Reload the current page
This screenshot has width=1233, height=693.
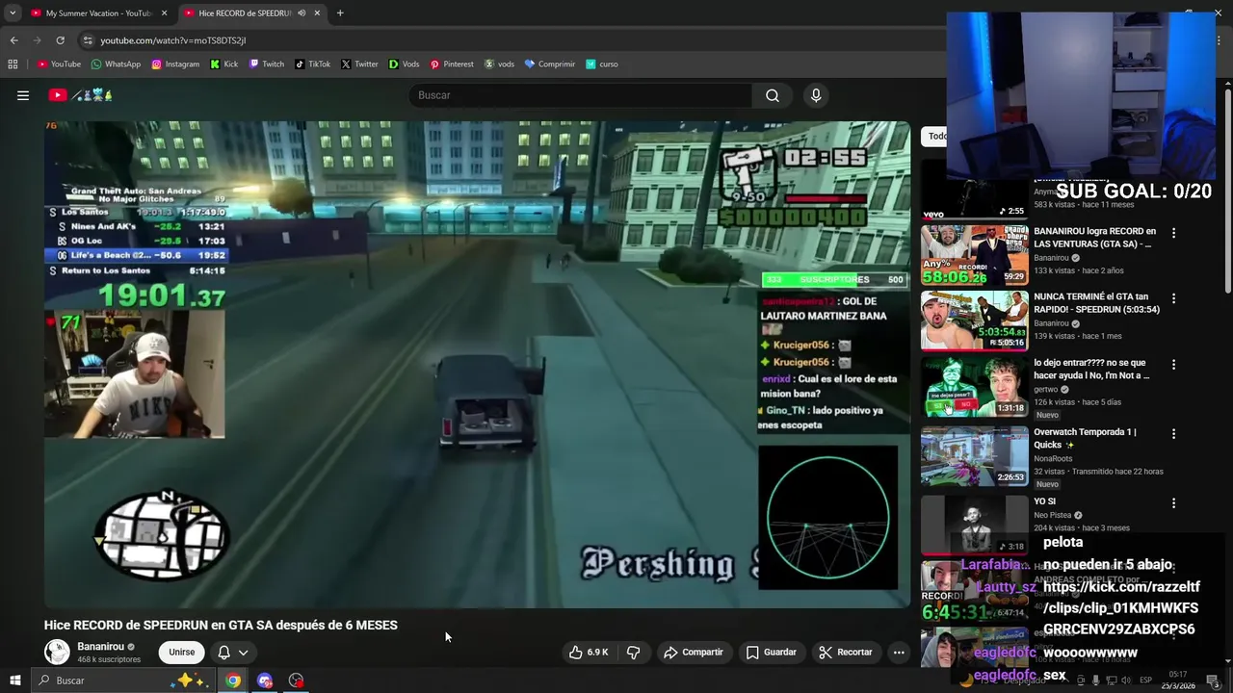click(60, 40)
